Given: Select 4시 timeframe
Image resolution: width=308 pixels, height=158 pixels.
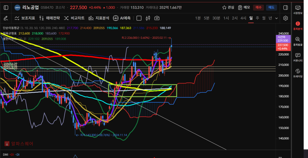Looking at the screenshot, I should click(243, 18).
